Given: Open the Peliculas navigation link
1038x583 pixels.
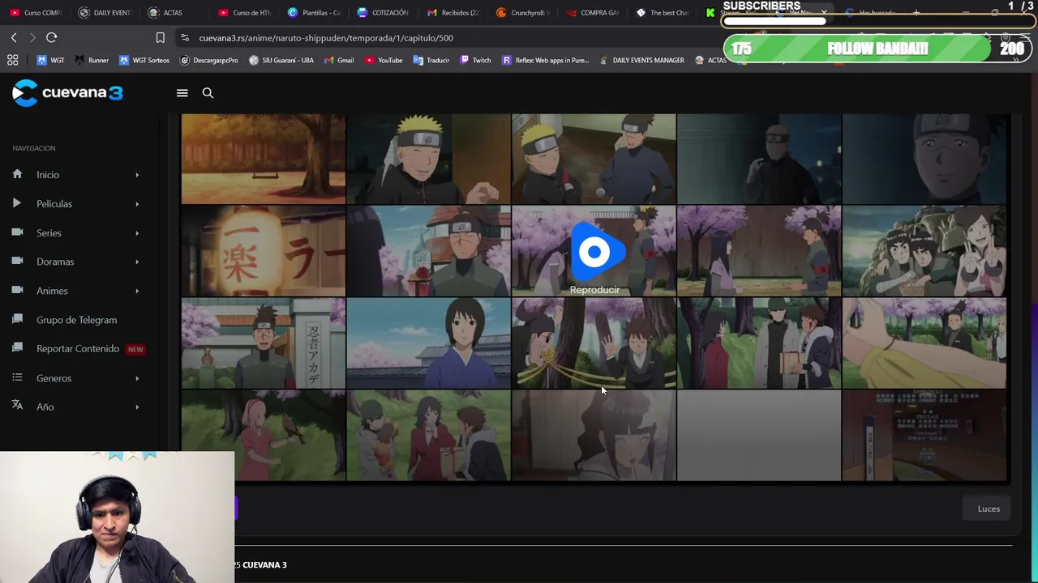Looking at the screenshot, I should click(x=54, y=204).
